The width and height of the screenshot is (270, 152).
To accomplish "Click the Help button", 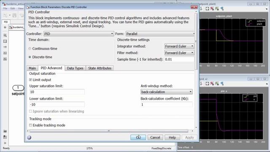I will coord(172,137).
